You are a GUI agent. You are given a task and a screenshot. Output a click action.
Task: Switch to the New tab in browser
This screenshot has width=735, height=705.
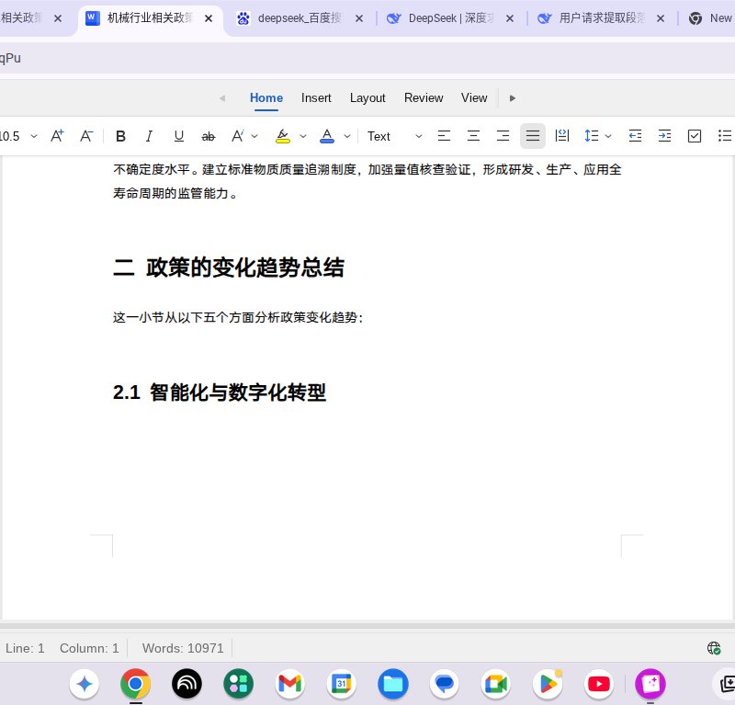coord(709,18)
